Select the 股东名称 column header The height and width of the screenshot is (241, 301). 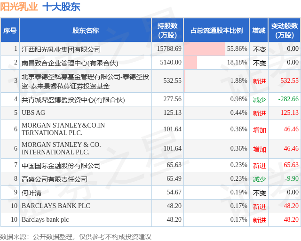(86, 31)
